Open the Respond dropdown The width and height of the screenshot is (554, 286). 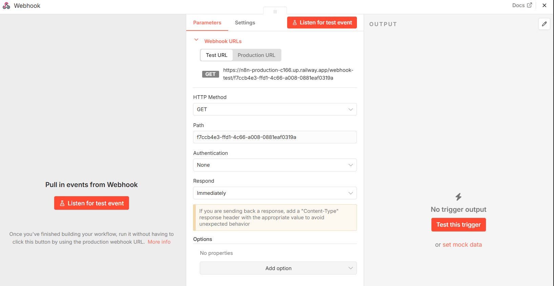[275, 193]
